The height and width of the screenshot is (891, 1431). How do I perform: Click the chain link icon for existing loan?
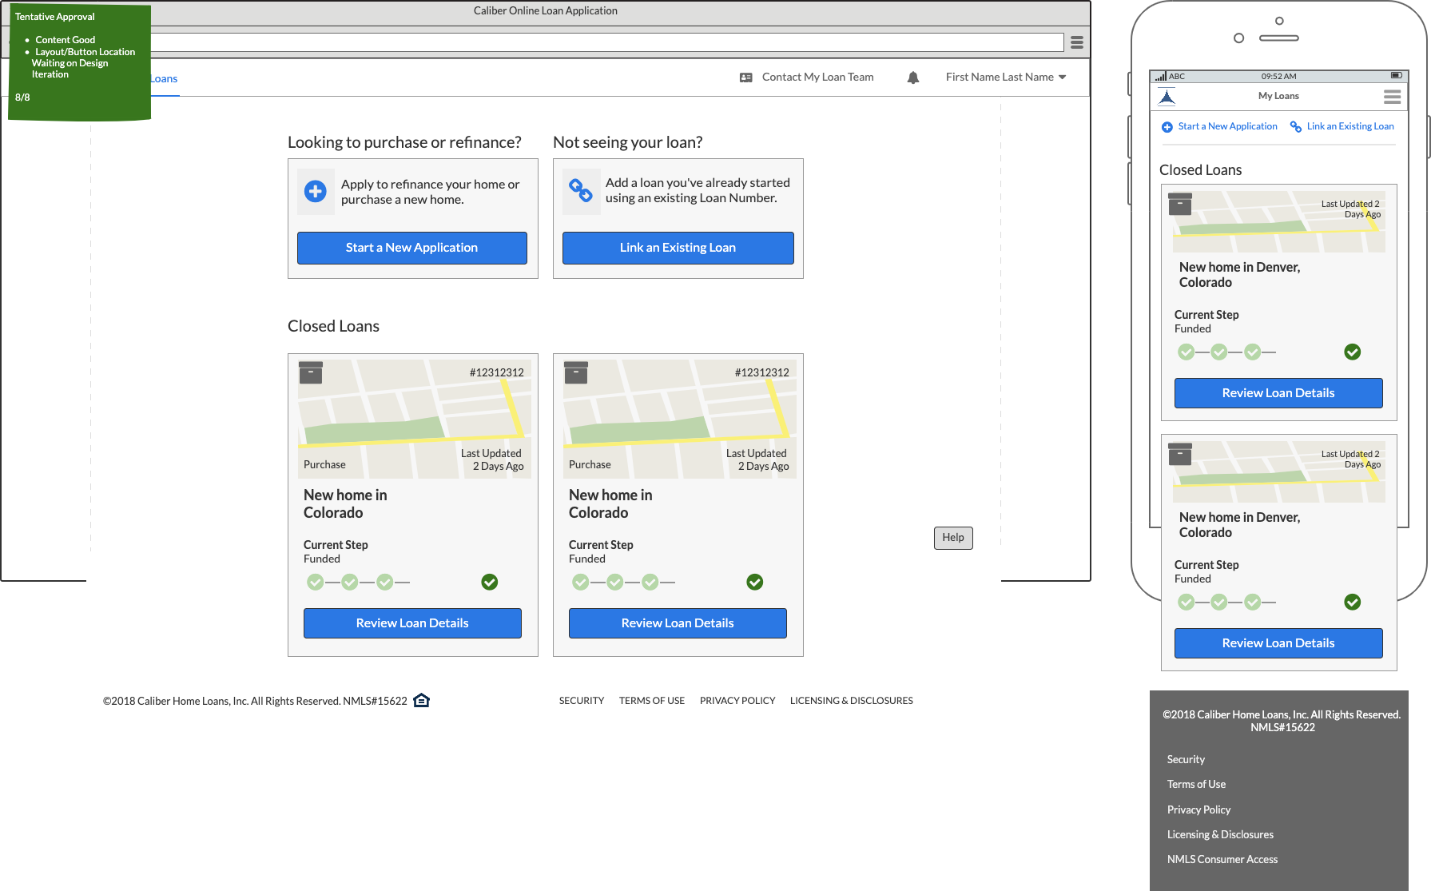[581, 190]
